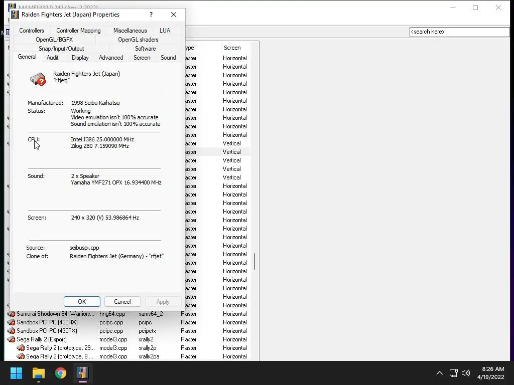The image size is (514, 385).
Task: Click Raiden Fighters Jet (Germany) clone text
Action: (116, 256)
